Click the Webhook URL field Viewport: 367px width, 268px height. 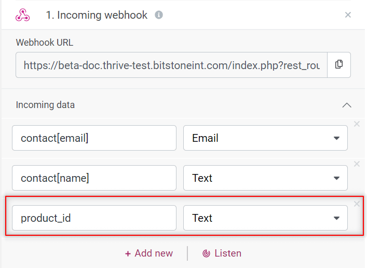point(171,65)
